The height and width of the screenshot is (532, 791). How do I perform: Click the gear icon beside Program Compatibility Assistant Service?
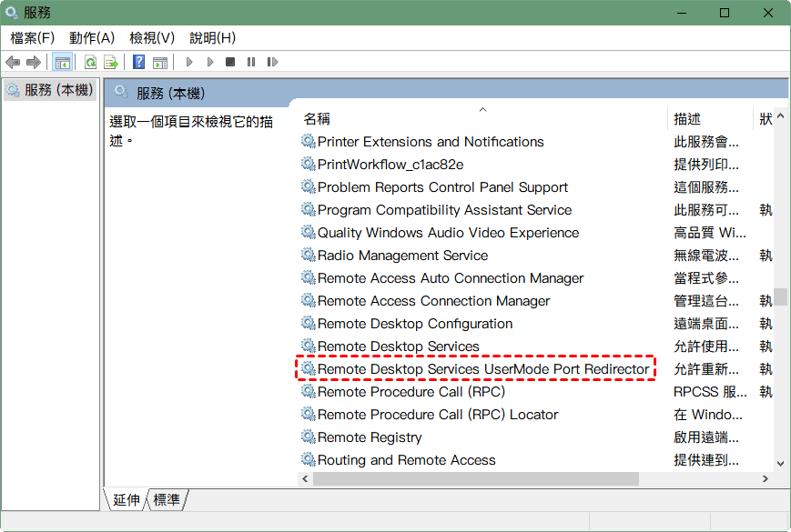click(309, 209)
